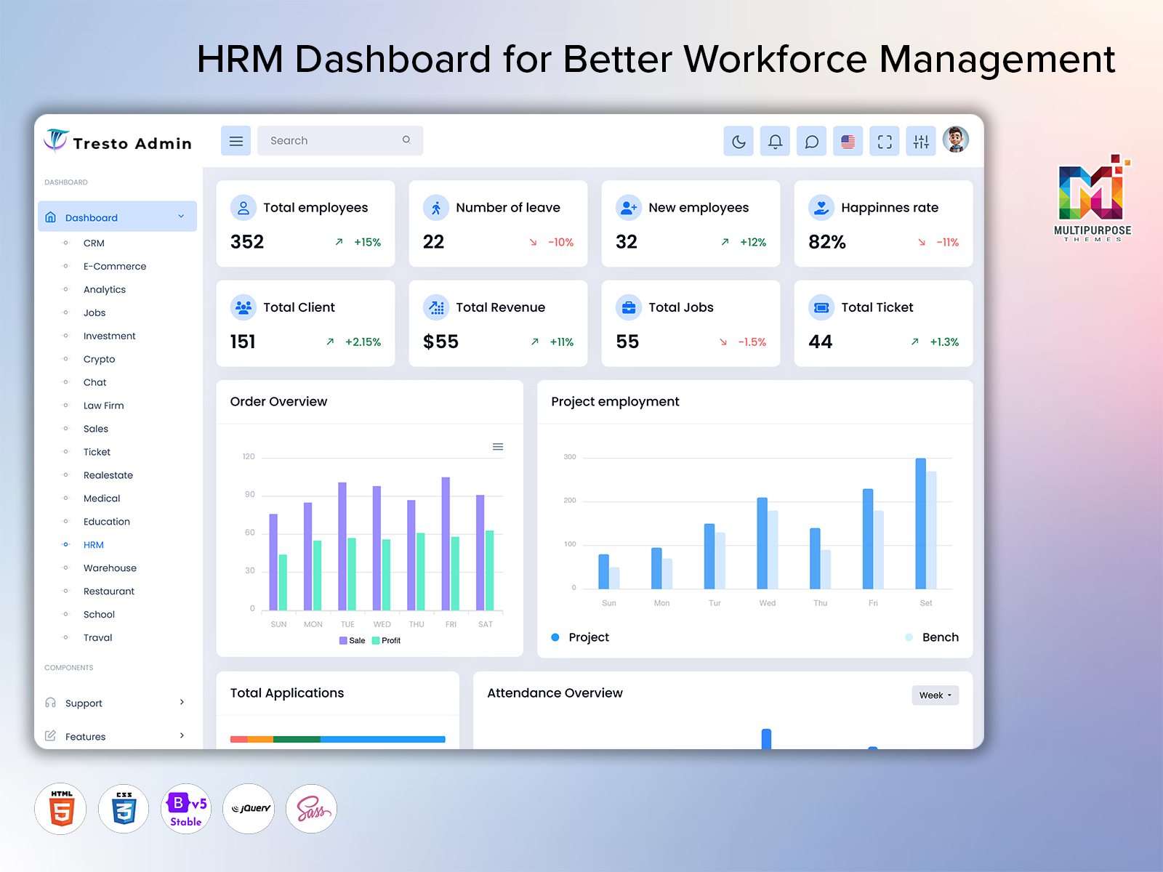The height and width of the screenshot is (872, 1163).
Task: Toggle the Sale series legend
Action: pos(353,641)
